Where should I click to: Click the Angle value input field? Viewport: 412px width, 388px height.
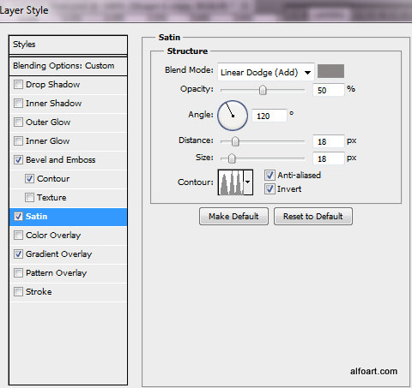pos(270,116)
